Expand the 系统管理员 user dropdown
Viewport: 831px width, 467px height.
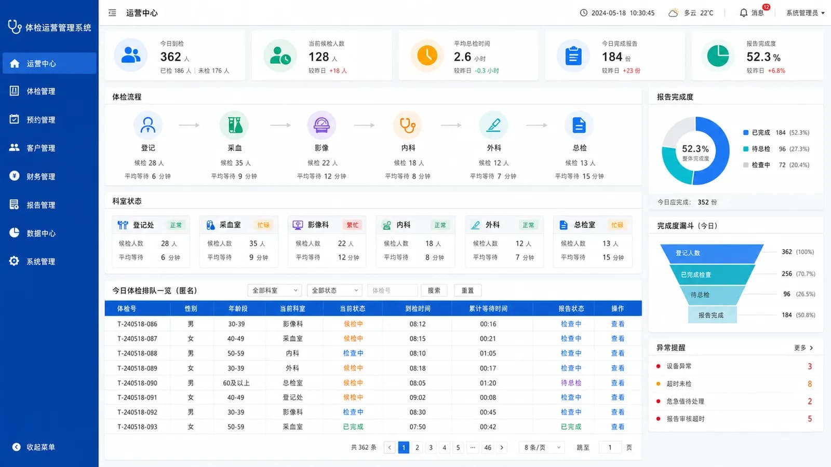(x=805, y=13)
